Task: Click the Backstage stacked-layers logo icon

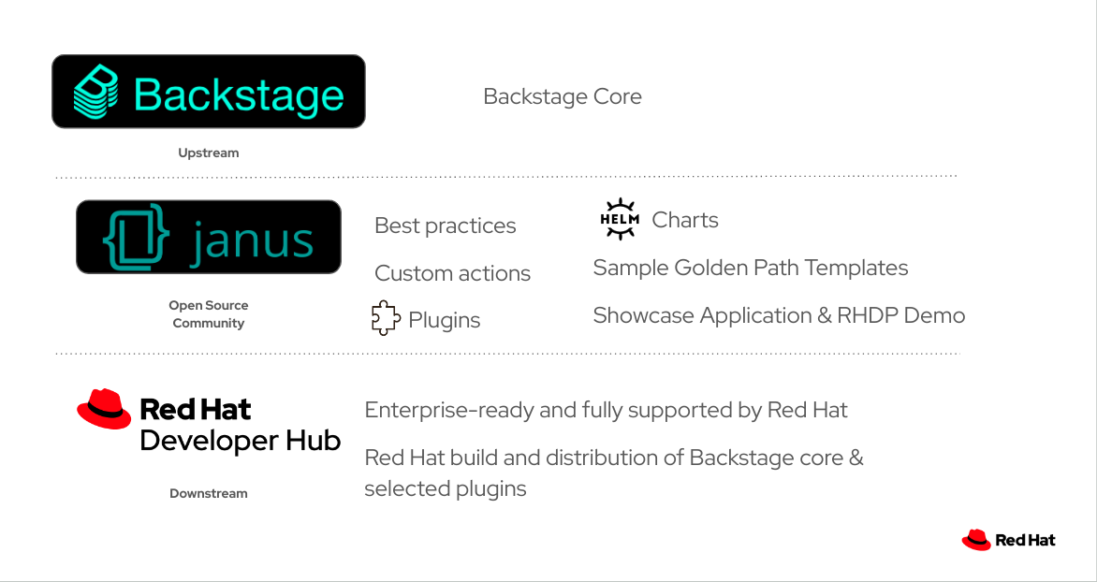Action: tap(95, 91)
